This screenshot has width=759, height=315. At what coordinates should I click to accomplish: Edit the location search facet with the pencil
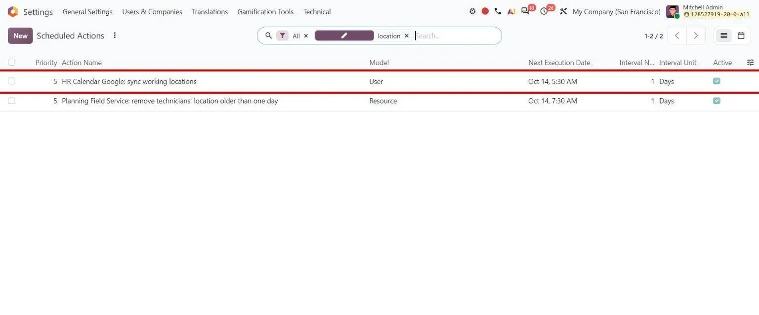[x=344, y=35]
